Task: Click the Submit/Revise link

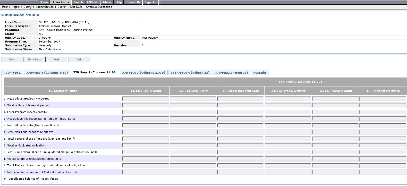Action: pyautogui.click(x=44, y=7)
